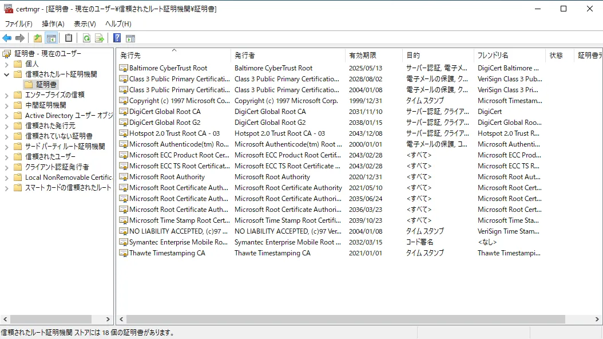This screenshot has height=339, width=603.
Task: Click the 2031/11/10 expiry date cell
Action: pyautogui.click(x=366, y=112)
